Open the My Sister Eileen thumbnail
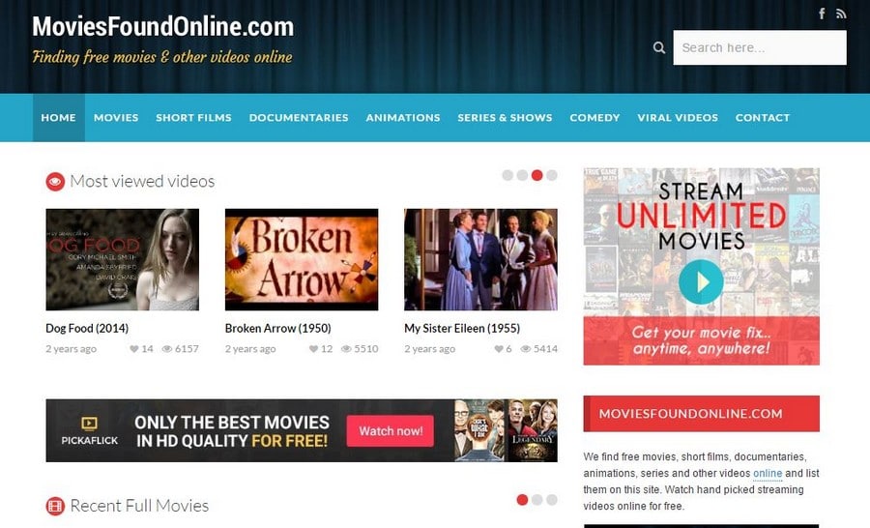The height and width of the screenshot is (528, 870). pos(480,259)
